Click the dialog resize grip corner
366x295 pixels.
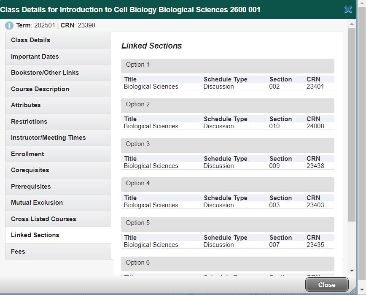click(353, 290)
